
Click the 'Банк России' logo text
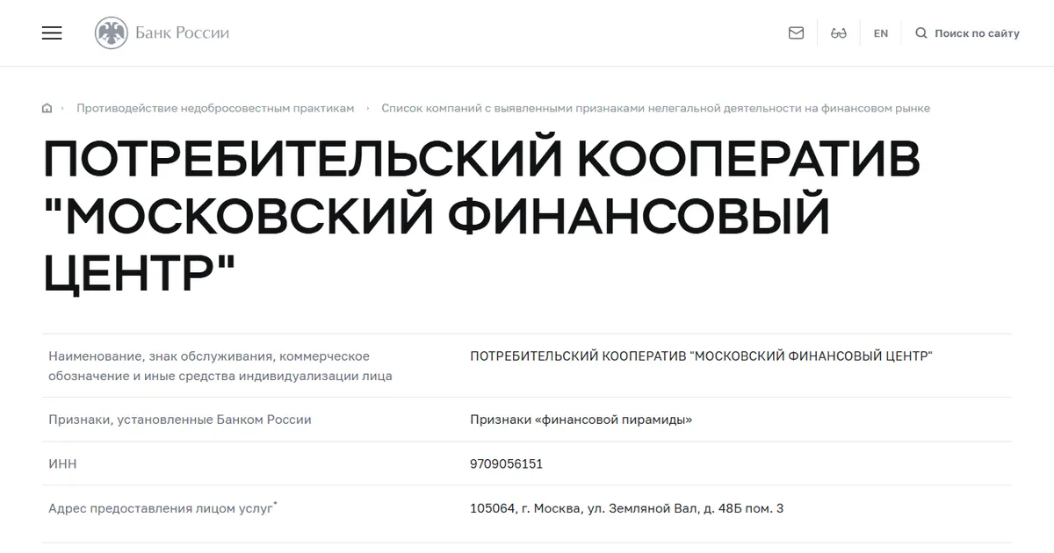[182, 33]
